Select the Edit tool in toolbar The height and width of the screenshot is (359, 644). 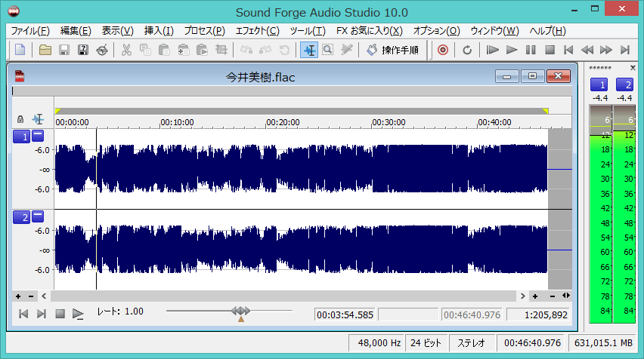[x=309, y=50]
